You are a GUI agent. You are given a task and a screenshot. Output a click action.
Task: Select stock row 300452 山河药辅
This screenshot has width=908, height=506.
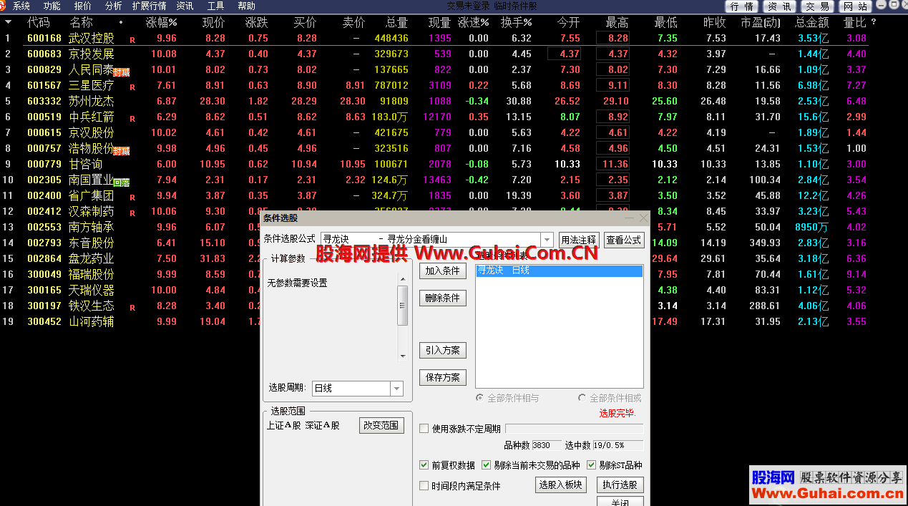tap(130, 321)
